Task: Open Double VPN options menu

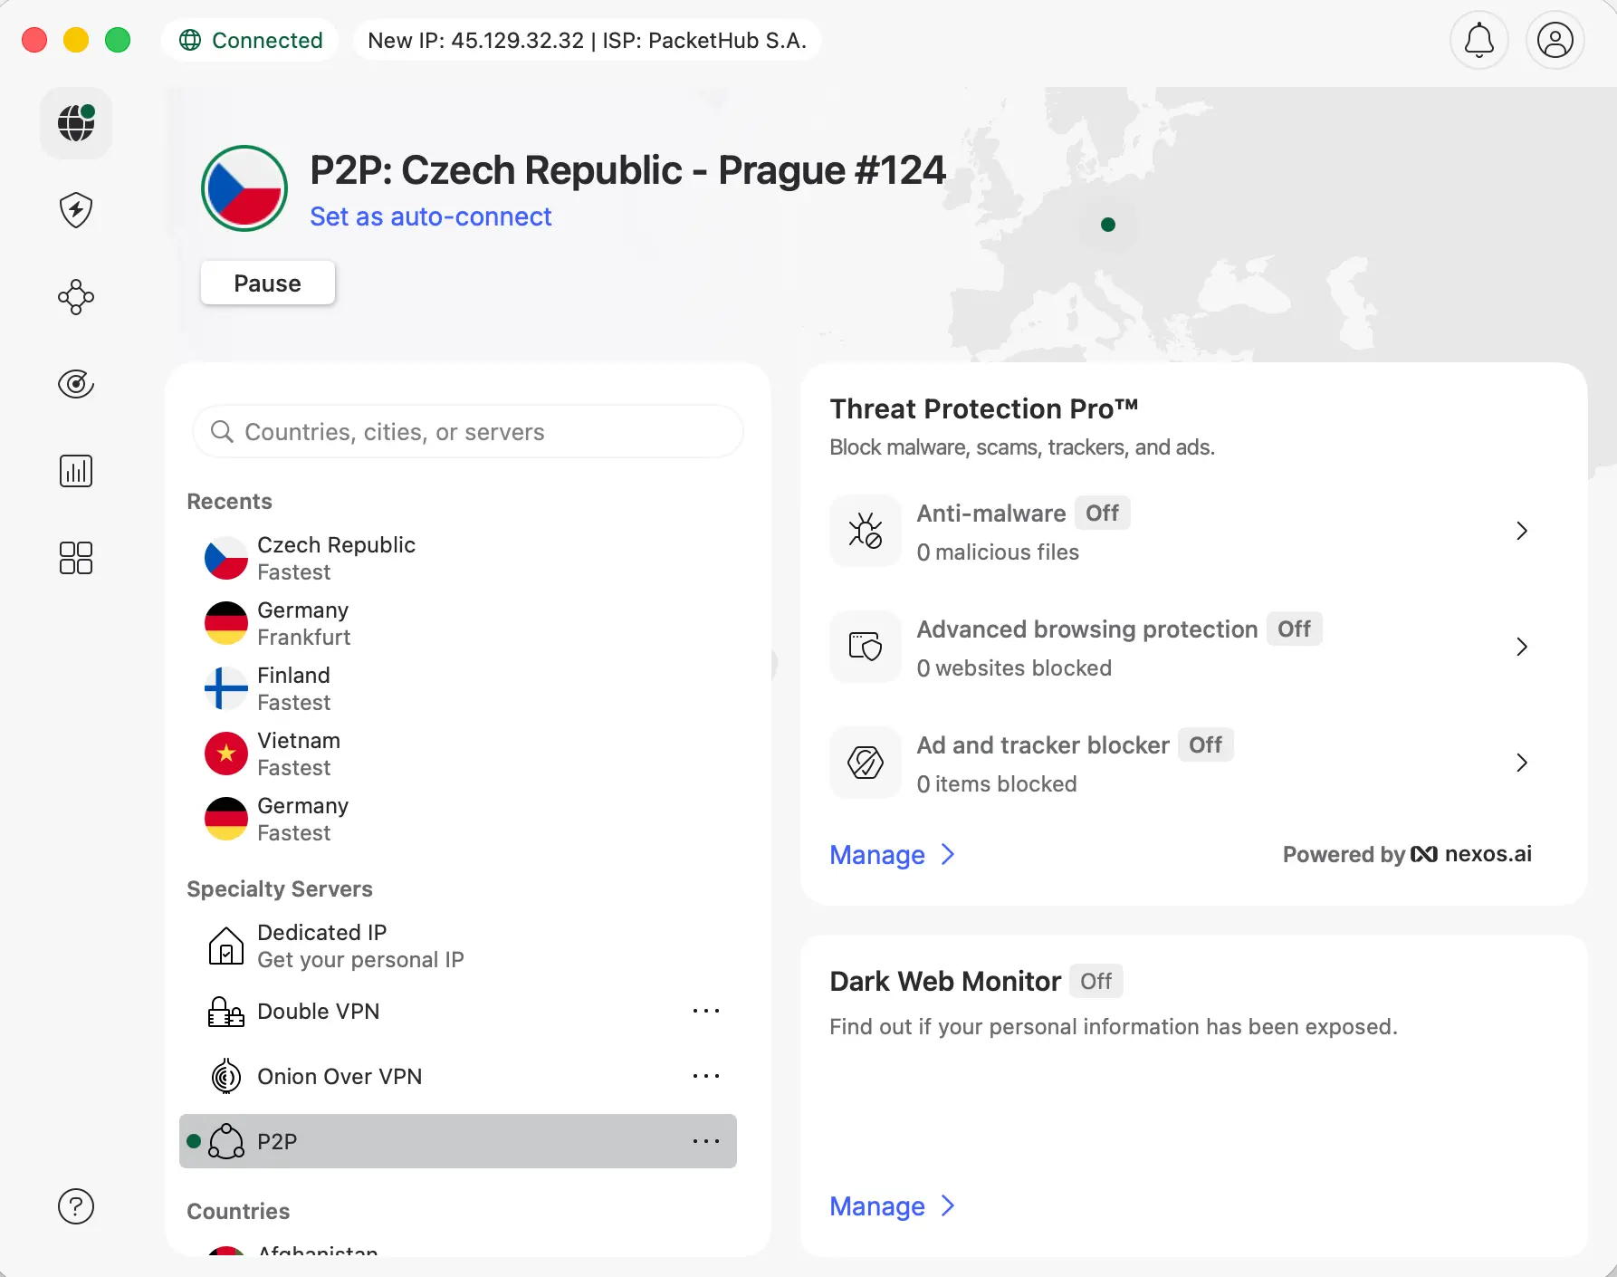Action: click(705, 1011)
